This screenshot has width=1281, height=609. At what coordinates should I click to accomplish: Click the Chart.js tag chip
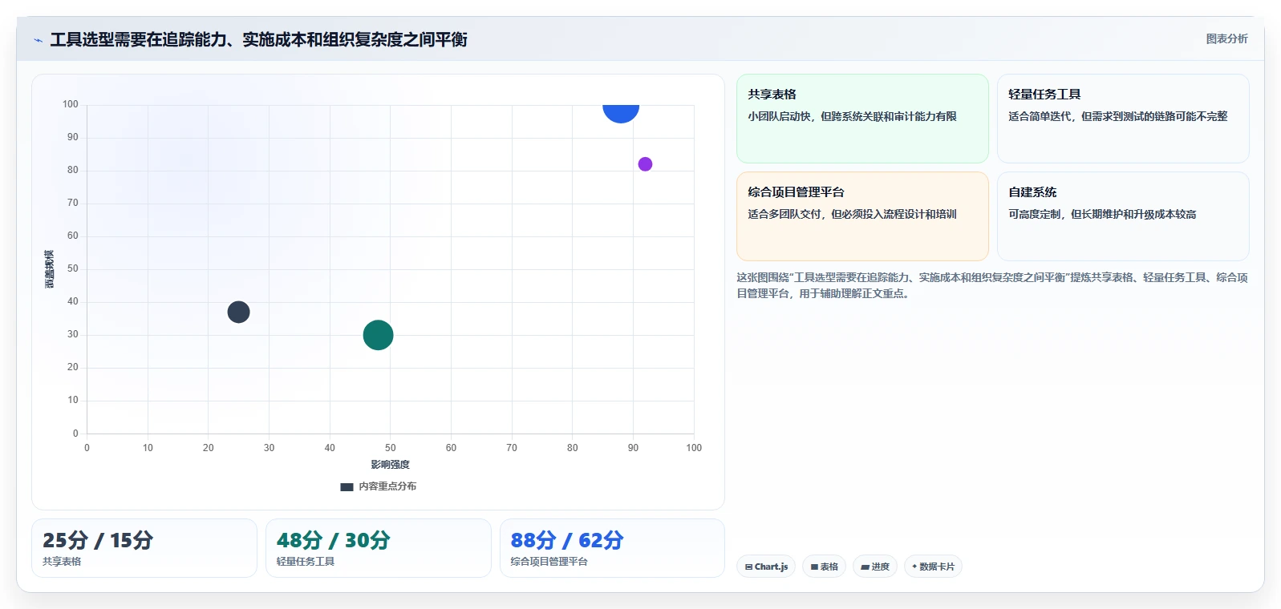point(766,567)
